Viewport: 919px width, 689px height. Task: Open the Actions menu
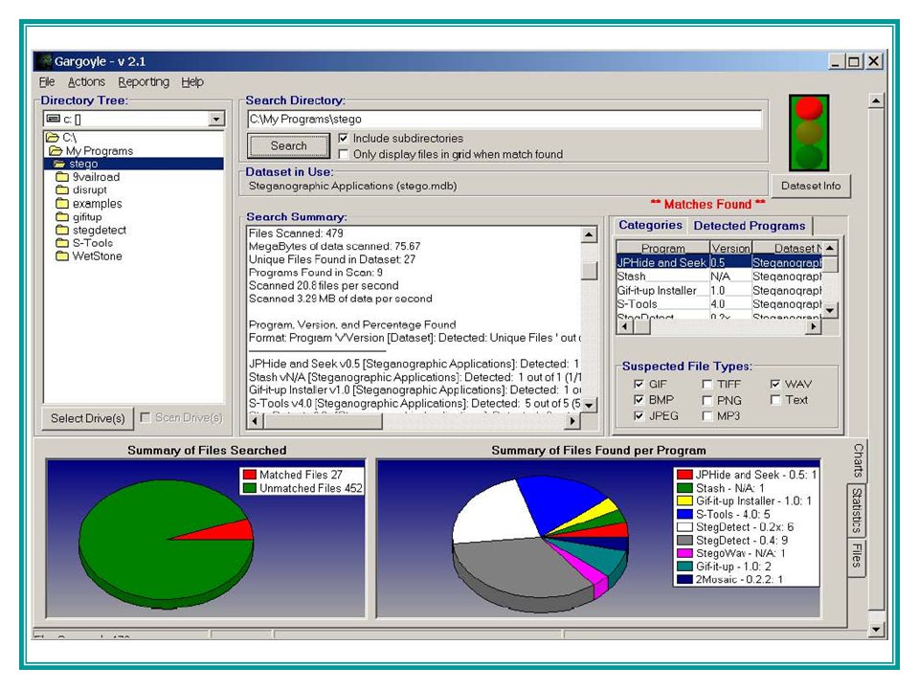[x=86, y=82]
